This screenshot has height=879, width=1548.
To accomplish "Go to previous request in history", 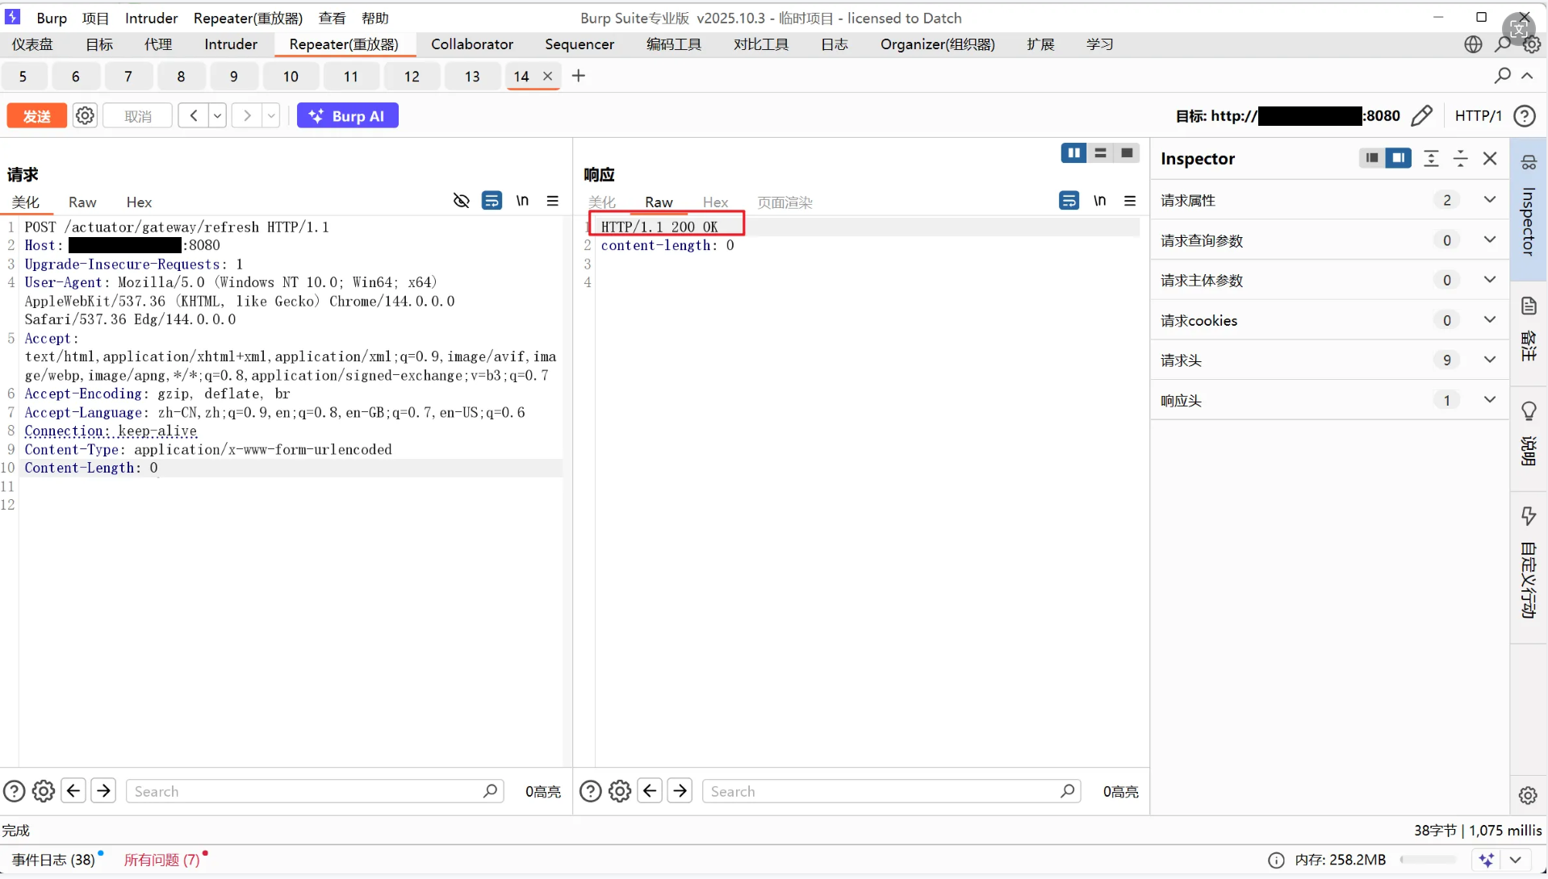I will (x=194, y=116).
